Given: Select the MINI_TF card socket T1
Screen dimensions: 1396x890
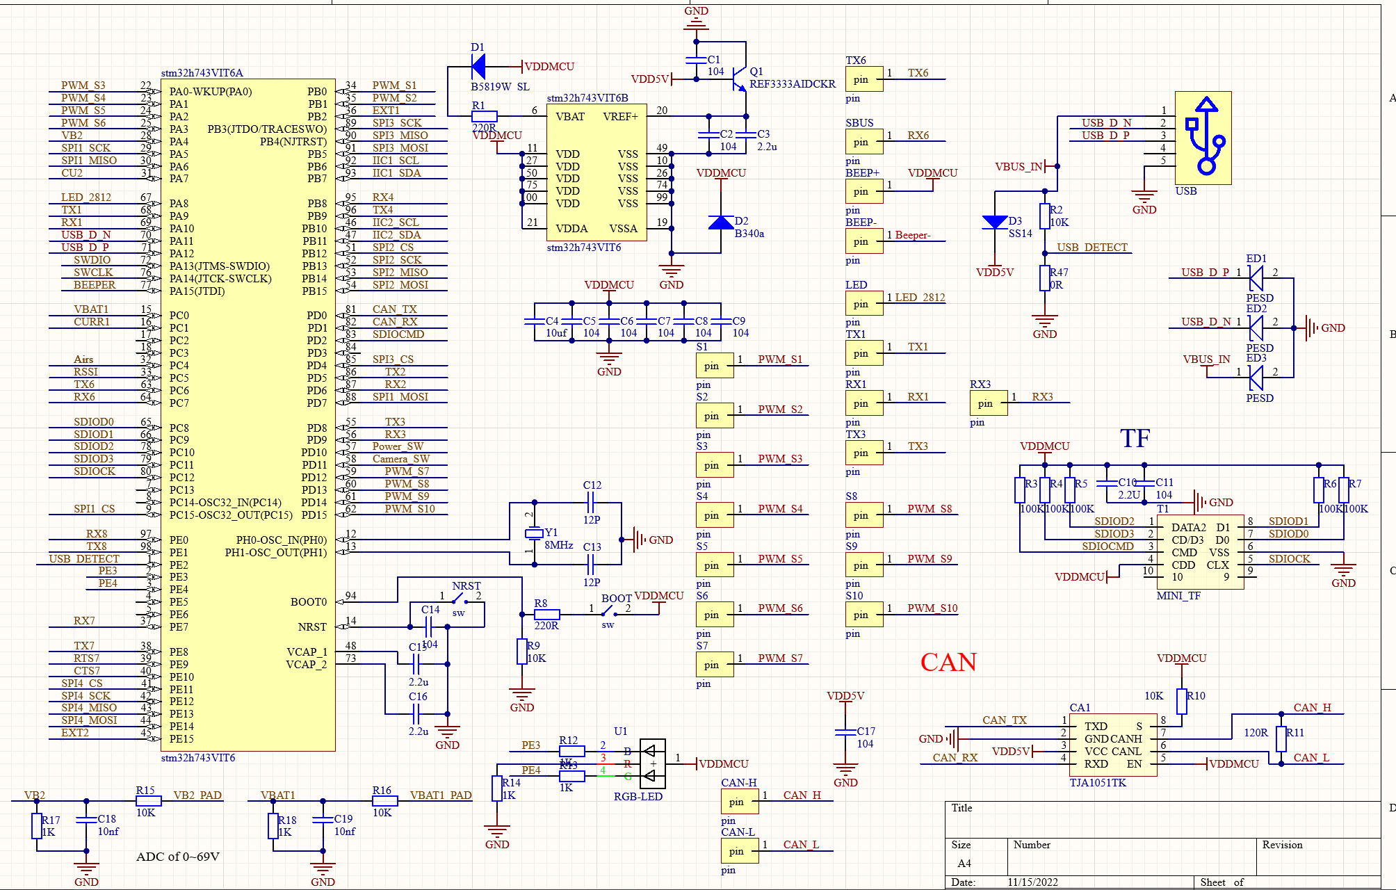Looking at the screenshot, I should point(1199,553).
